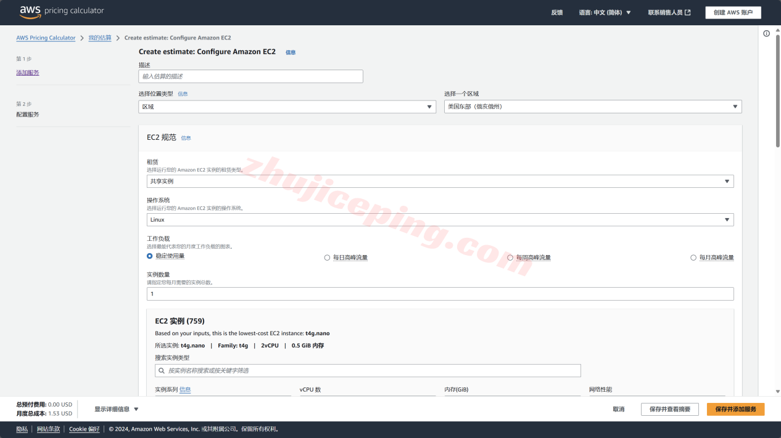Click the 添加服务 step link
781x438 pixels.
click(x=28, y=73)
